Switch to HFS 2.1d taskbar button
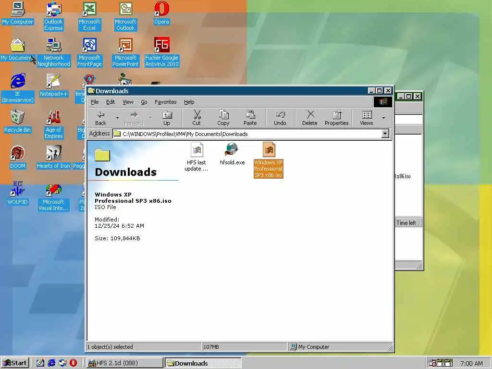492x369 pixels. (x=124, y=363)
